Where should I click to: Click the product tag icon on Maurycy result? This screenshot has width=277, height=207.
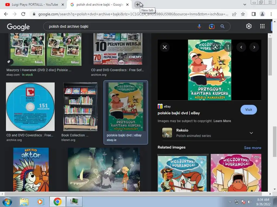[x=9, y=62]
